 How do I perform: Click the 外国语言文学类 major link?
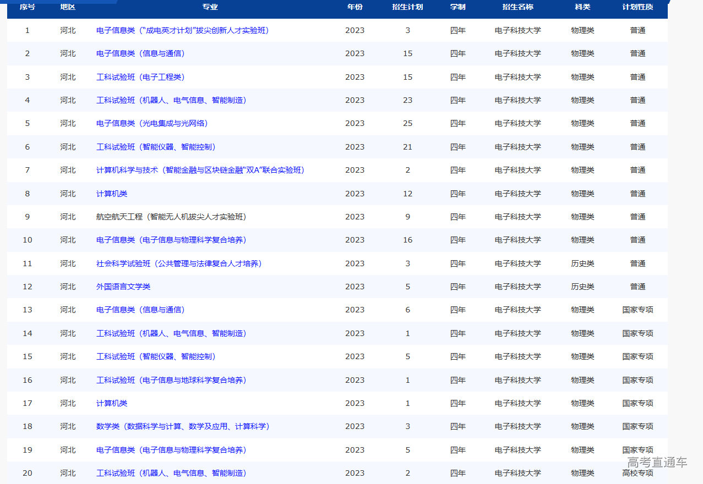point(123,287)
